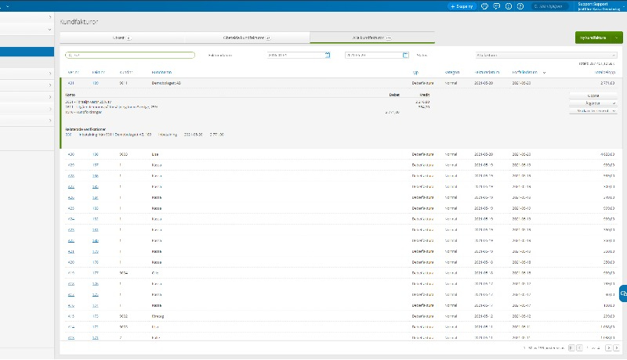Open the chat bubble icon in top bar

pos(497,6)
